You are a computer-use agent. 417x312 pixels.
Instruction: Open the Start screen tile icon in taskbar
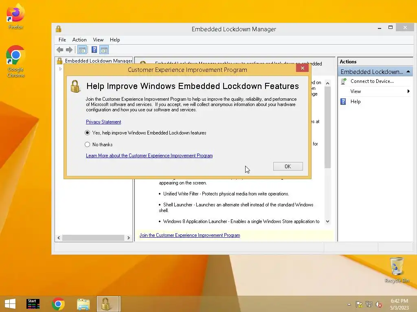coord(33,304)
